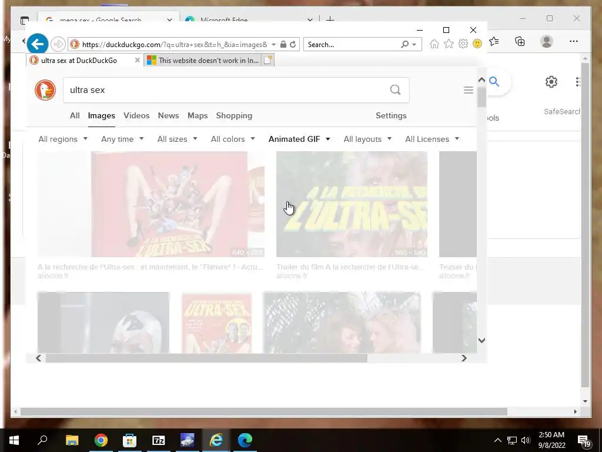This screenshot has width=602, height=452.
Task: Open the search provider dropdown arrow
Action: point(414,45)
